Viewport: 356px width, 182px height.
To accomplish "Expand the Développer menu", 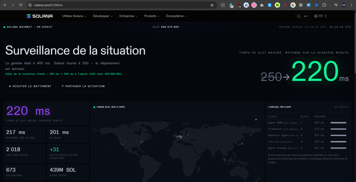I will click(x=103, y=16).
